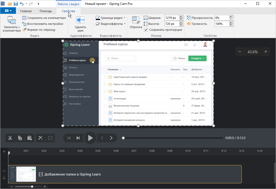Increase Прозрачность with up stepper

tap(231, 16)
